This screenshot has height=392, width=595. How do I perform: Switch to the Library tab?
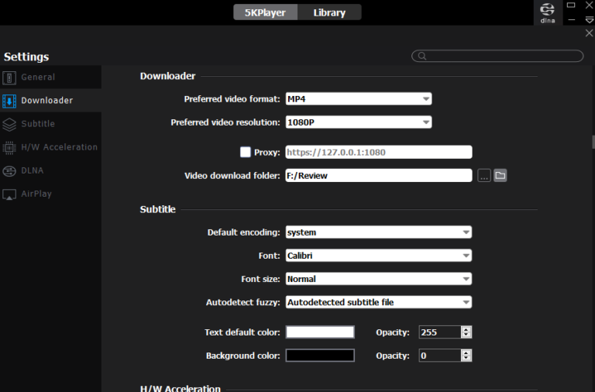(329, 12)
